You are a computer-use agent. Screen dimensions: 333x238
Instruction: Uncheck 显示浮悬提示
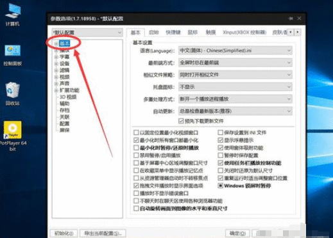pyautogui.click(x=221, y=140)
